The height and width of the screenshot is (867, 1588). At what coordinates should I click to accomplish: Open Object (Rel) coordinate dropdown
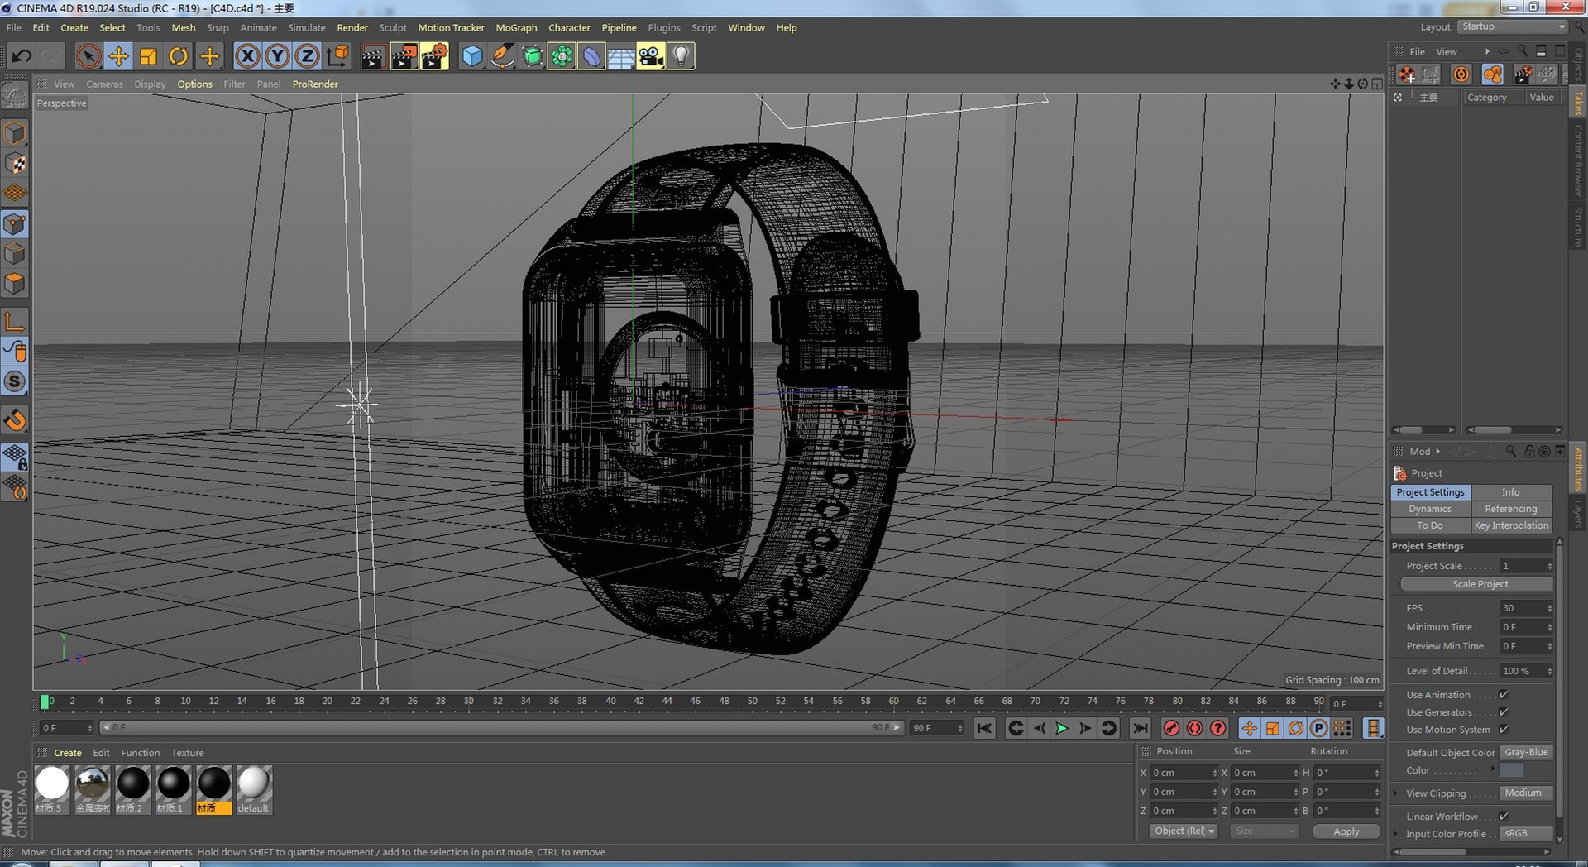(x=1184, y=831)
